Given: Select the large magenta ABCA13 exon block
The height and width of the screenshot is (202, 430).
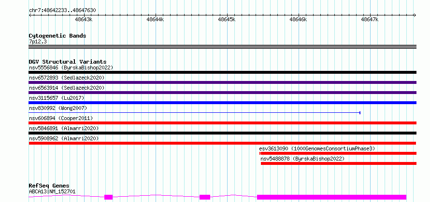Looking at the screenshot, I should pos(331,197).
